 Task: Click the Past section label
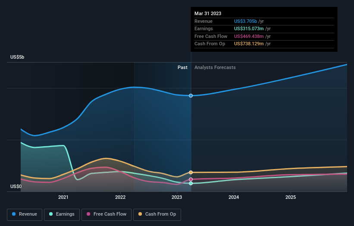pyautogui.click(x=182, y=68)
